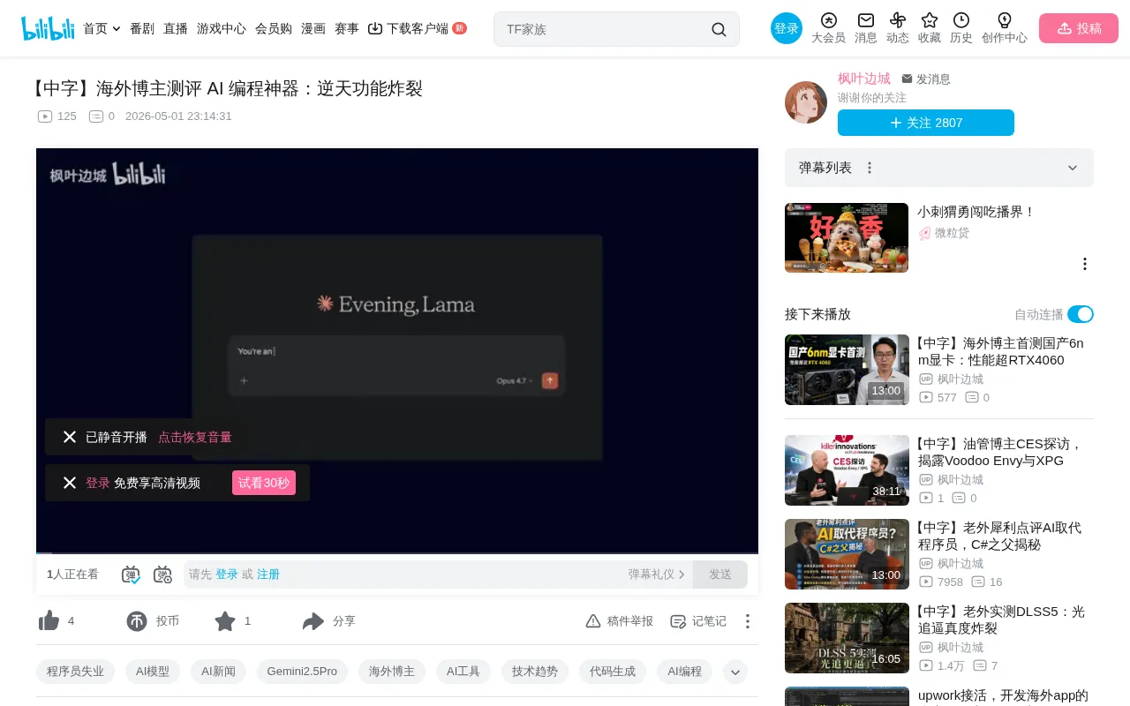Viewport: 1130px width, 706px height.
Task: Click 分享 share arrow icon
Action: point(313,621)
